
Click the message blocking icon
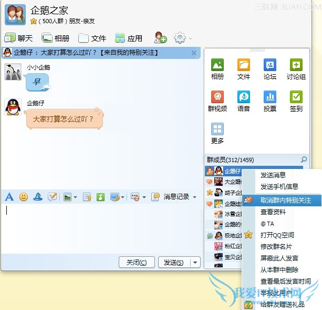coord(135,197)
